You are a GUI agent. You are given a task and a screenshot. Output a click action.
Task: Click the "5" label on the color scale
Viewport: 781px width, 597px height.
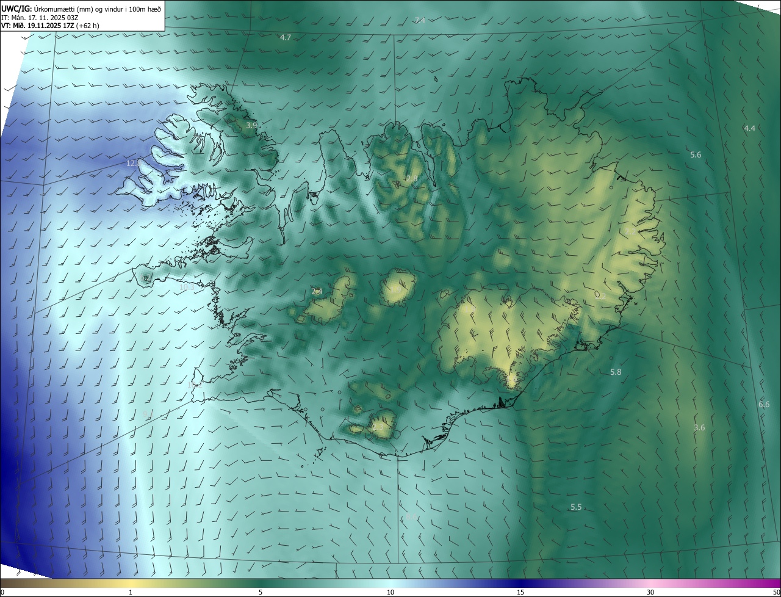261,592
